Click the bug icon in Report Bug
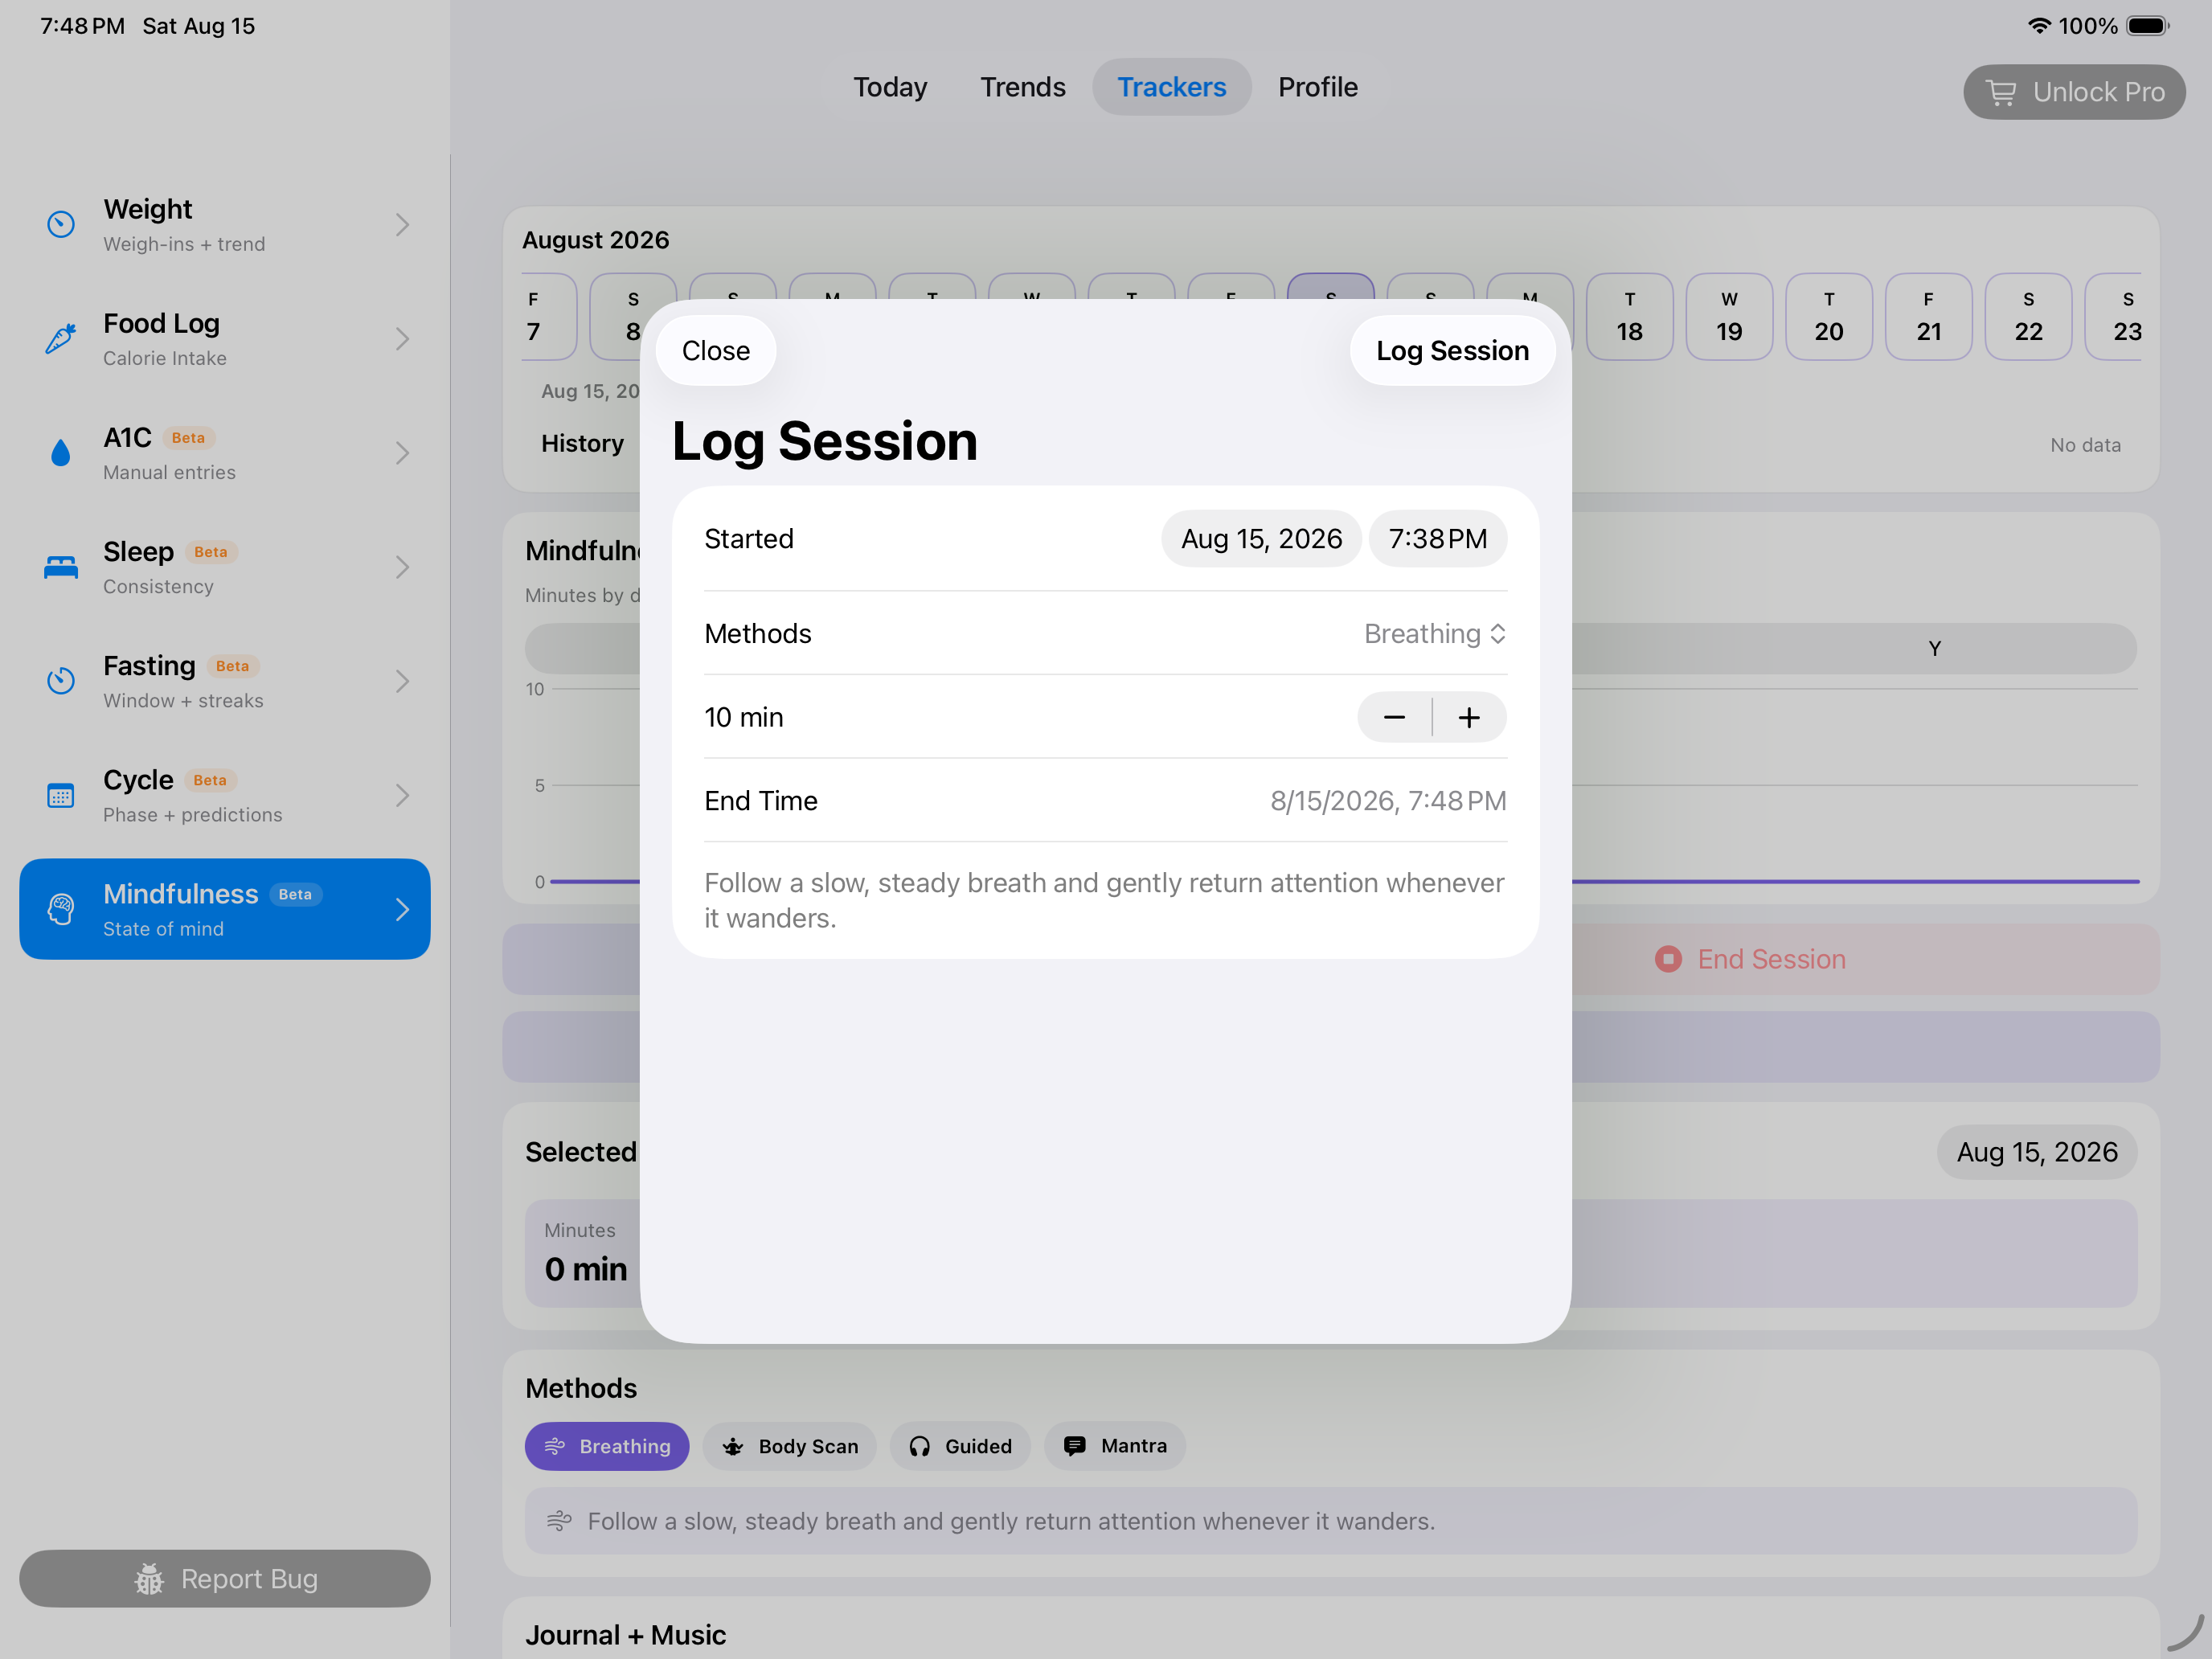This screenshot has height=1659, width=2212. coord(149,1579)
